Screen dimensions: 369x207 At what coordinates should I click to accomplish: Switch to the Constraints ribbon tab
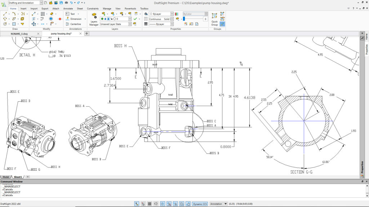(x=93, y=9)
